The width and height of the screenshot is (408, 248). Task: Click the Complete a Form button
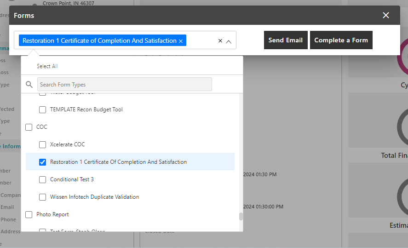click(341, 40)
